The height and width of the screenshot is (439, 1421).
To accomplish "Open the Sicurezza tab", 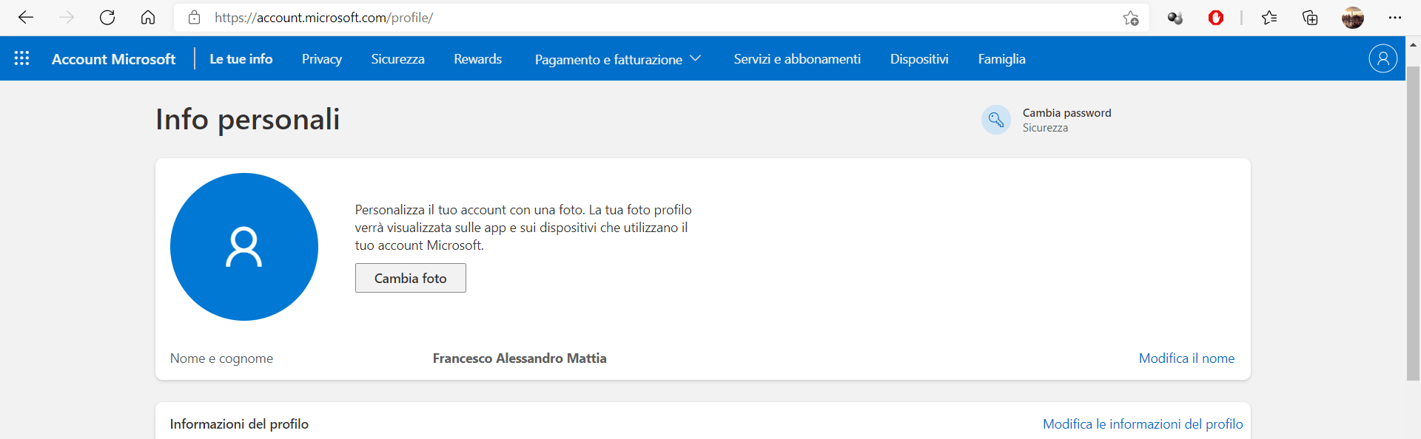I will pyautogui.click(x=398, y=59).
